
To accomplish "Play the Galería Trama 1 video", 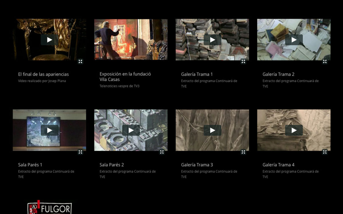I will (x=212, y=40).
